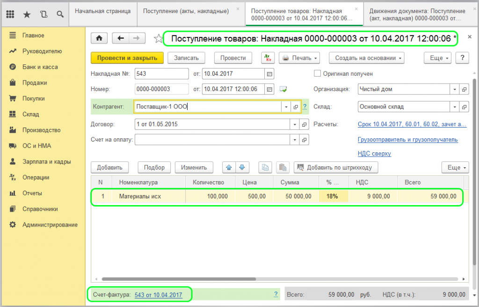Expand the Контрагент dropdown list

point(286,107)
